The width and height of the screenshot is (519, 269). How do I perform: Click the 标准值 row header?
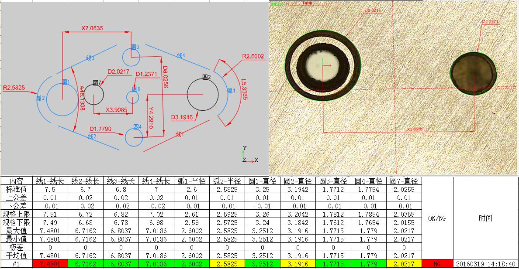17,189
